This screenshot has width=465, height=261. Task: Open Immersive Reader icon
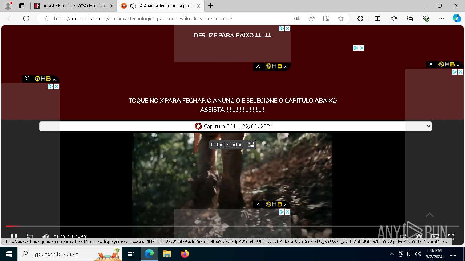click(x=326, y=18)
